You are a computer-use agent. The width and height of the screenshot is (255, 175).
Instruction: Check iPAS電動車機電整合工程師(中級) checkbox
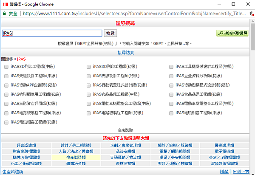[89, 104]
